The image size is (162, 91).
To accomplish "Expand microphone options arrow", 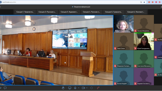I will pos(79,88).
